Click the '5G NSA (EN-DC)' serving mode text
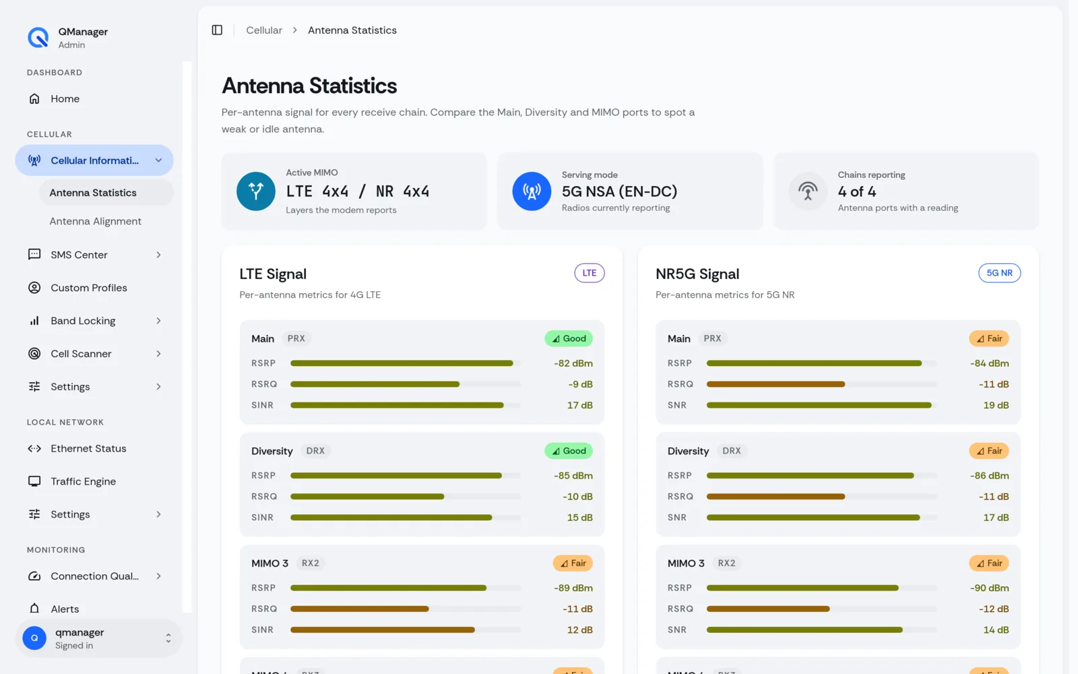The image size is (1078, 674). click(620, 191)
